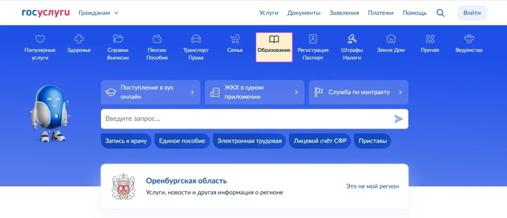Click the Госуслуги logo

coord(46,13)
